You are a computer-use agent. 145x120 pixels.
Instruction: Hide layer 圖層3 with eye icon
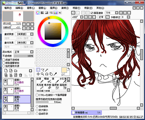[x=5, y=80]
